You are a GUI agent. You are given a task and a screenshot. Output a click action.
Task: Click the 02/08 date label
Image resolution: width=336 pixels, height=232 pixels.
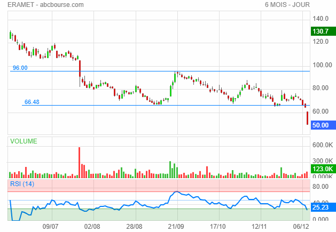[x=92, y=227]
